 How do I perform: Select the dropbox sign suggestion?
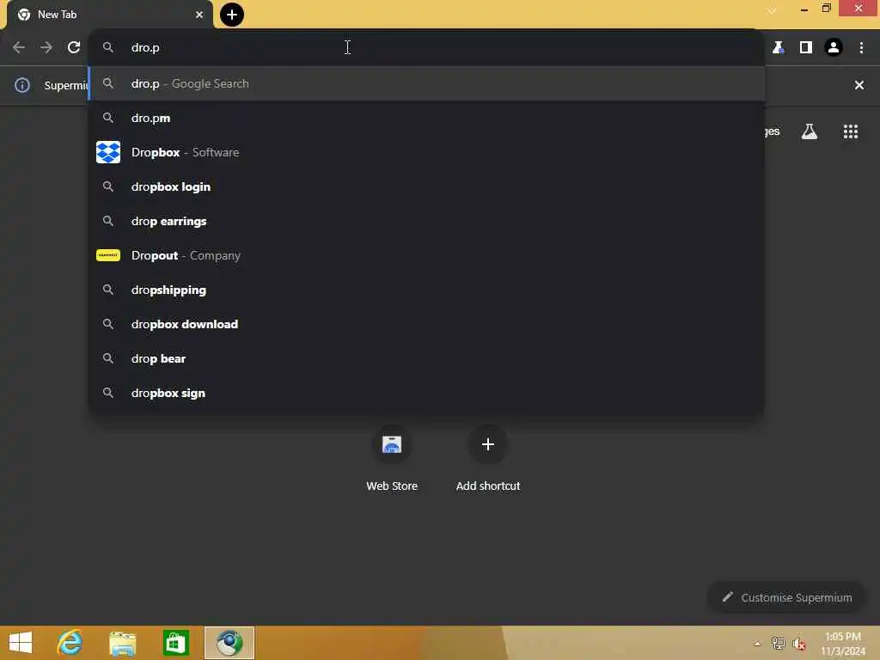coord(426,393)
